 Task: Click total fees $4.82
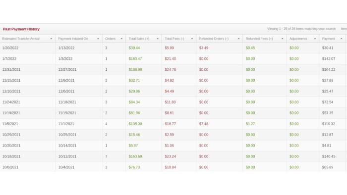pos(170,80)
